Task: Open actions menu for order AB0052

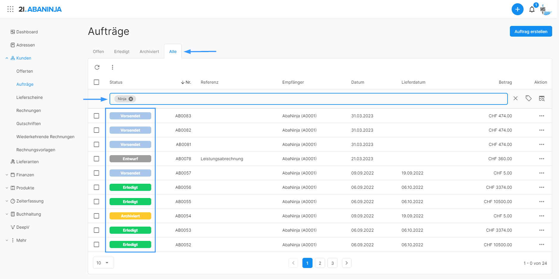Action: 541,244
